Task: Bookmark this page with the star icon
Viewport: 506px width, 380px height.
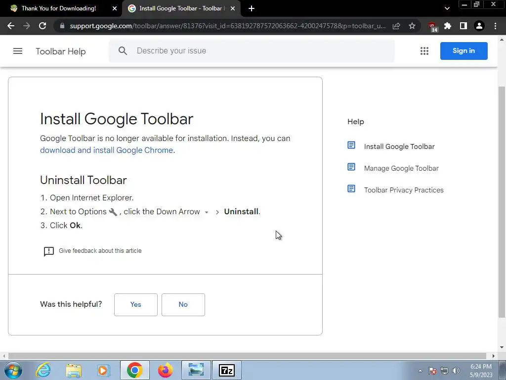Action: (x=412, y=26)
